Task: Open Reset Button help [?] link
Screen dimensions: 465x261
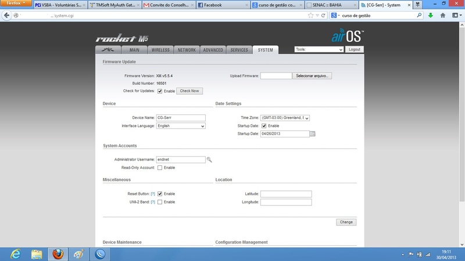Action: 153,194
